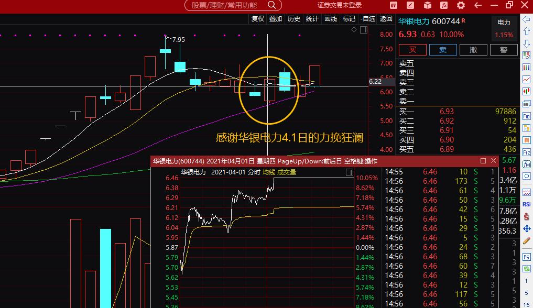This screenshot has height=308, width=533.
Task: Click the wavy lines indicator sidebar icon
Action: pos(527,192)
